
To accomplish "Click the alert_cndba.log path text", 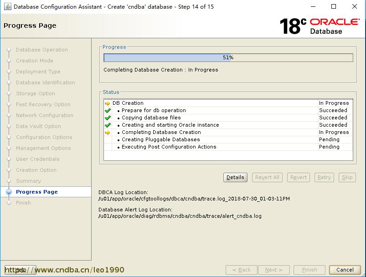I will [x=180, y=216].
